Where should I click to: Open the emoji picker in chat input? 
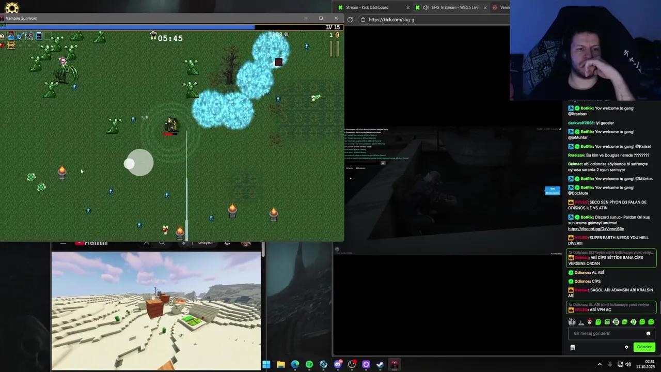[x=648, y=334]
